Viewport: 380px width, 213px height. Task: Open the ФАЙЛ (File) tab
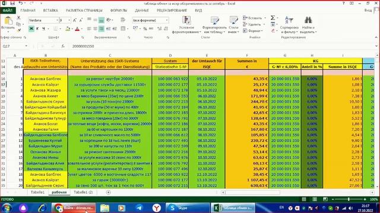click(x=8, y=11)
